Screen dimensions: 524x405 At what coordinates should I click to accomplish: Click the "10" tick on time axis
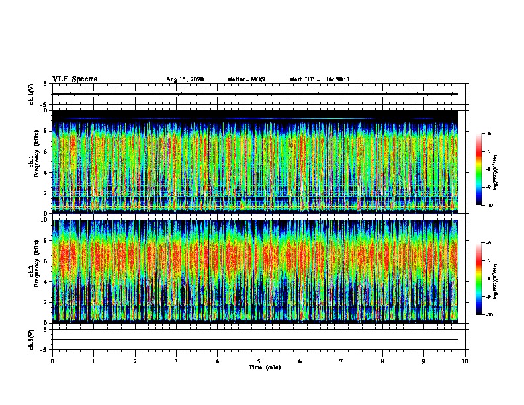(x=465, y=361)
